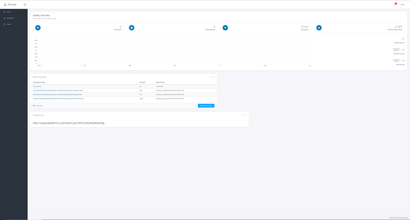The width and height of the screenshot is (410, 220).
Task: Click the Monthly Income stat label
Action: coord(399,54)
